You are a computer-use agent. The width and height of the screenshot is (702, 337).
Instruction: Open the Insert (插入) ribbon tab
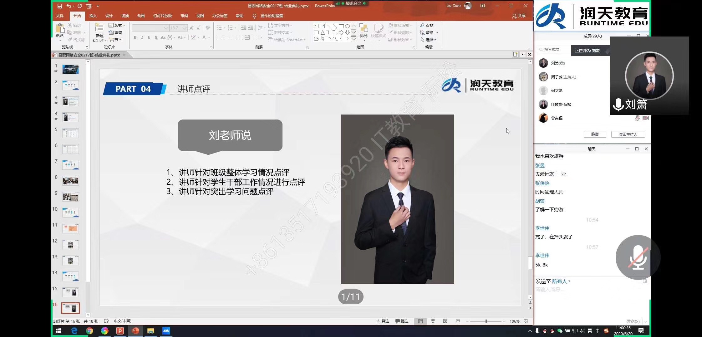click(x=93, y=16)
